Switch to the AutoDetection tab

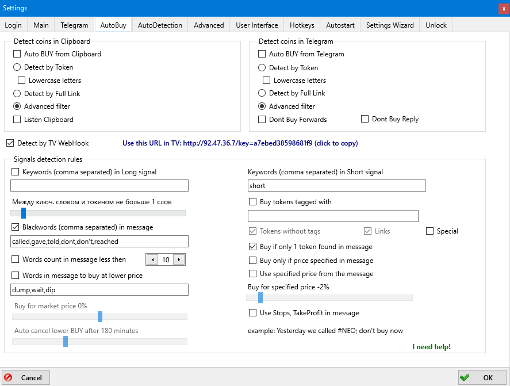160,25
